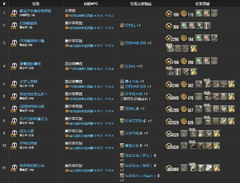Image resolution: width=240 pixels, height=183 pixels.
Task: Click the required item icon in row 10
Action: pyautogui.click(x=122, y=145)
